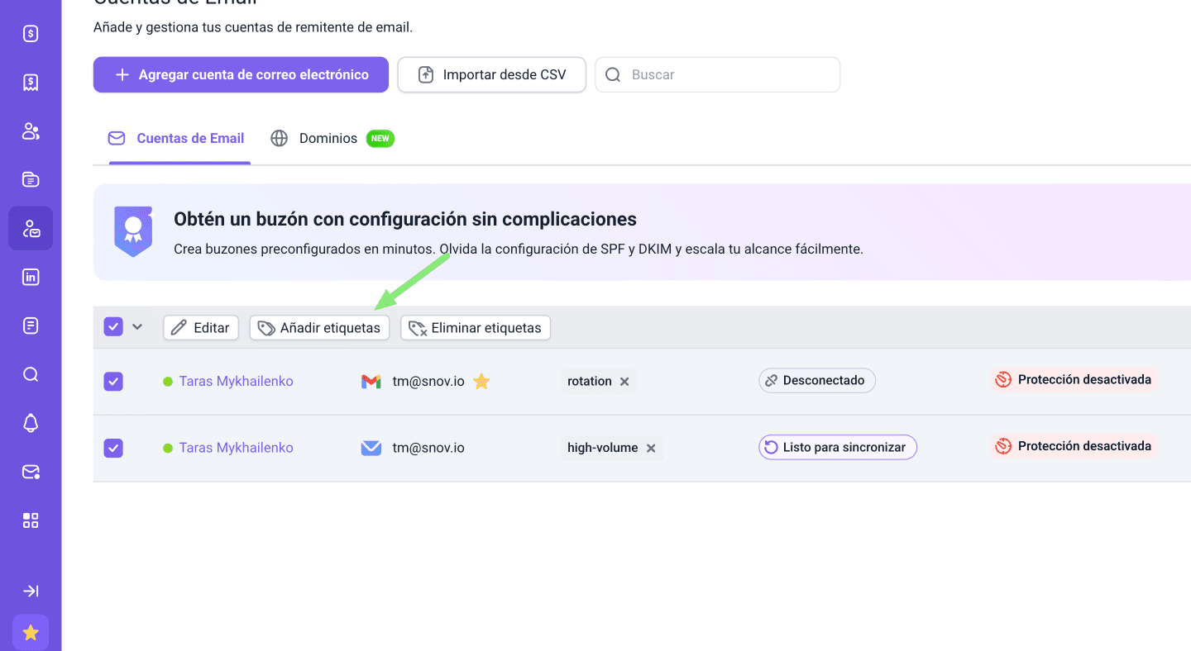Uncheck the second Taras Mykhailenko row checkbox
The width and height of the screenshot is (1191, 651).
point(113,448)
